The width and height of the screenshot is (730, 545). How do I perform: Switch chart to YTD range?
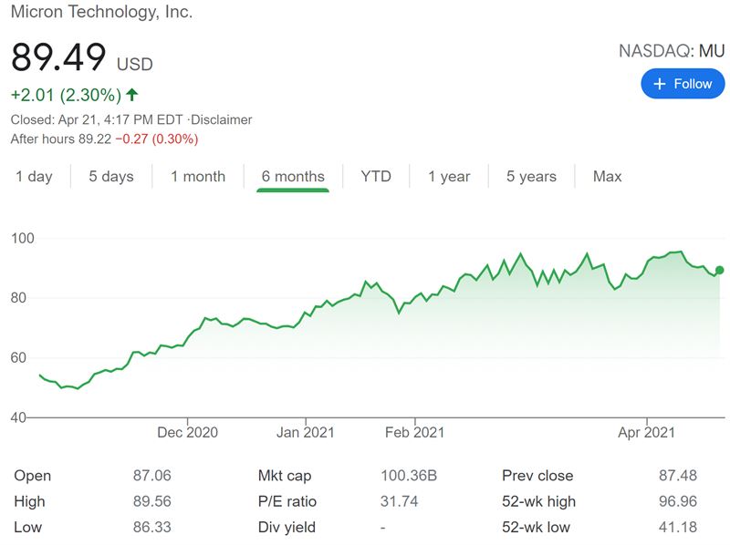pyautogui.click(x=376, y=177)
